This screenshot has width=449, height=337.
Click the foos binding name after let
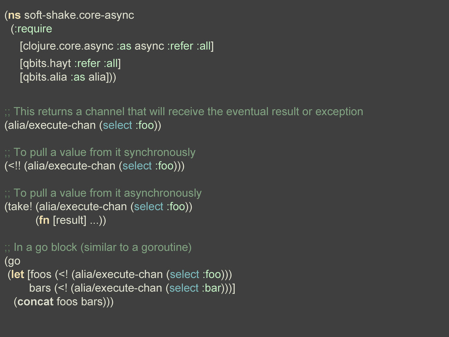41,274
